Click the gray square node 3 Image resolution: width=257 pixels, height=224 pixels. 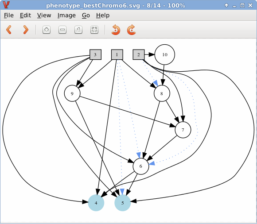(95, 54)
